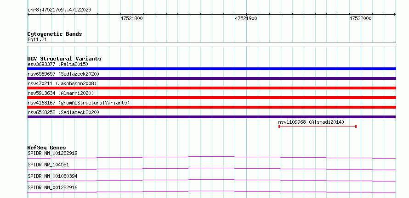Click the esv3693377 (Palta2015) variant label
This screenshot has height=198, width=409.
(x=58, y=64)
